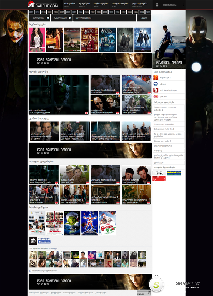This screenshot has width=213, height=296.
Task: Open the Movies menu item
Action: click(84, 5)
